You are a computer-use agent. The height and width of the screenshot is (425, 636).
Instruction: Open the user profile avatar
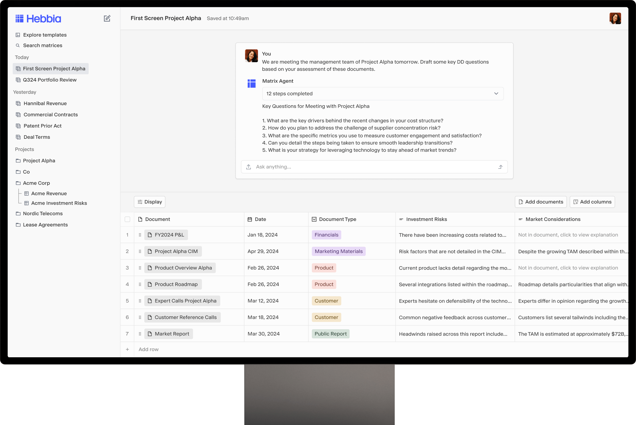click(x=615, y=18)
